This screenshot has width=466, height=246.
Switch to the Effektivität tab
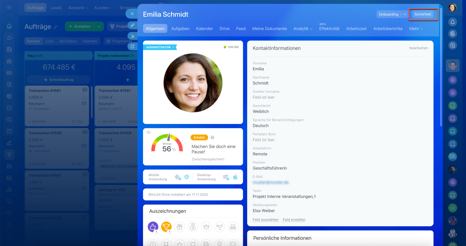pos(329,28)
